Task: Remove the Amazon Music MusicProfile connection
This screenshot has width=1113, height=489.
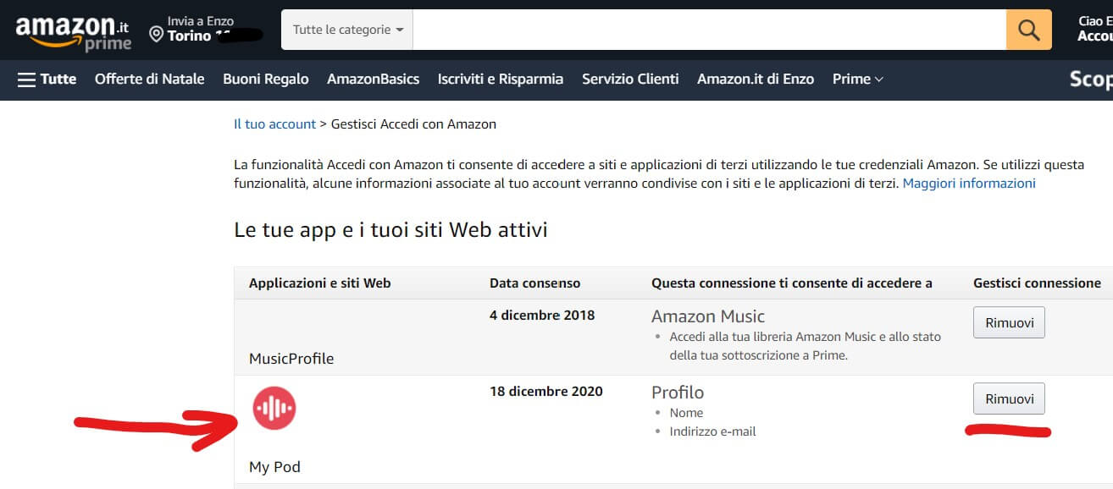Action: pos(1008,322)
